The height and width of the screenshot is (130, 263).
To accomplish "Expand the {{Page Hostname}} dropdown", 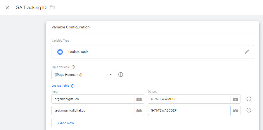I will click(110, 75).
